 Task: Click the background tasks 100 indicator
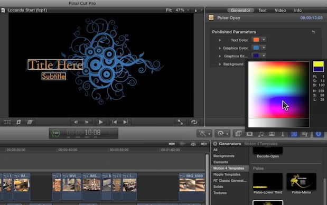(x=55, y=133)
